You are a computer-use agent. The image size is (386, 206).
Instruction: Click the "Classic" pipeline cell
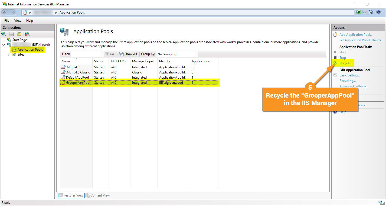tap(137, 72)
